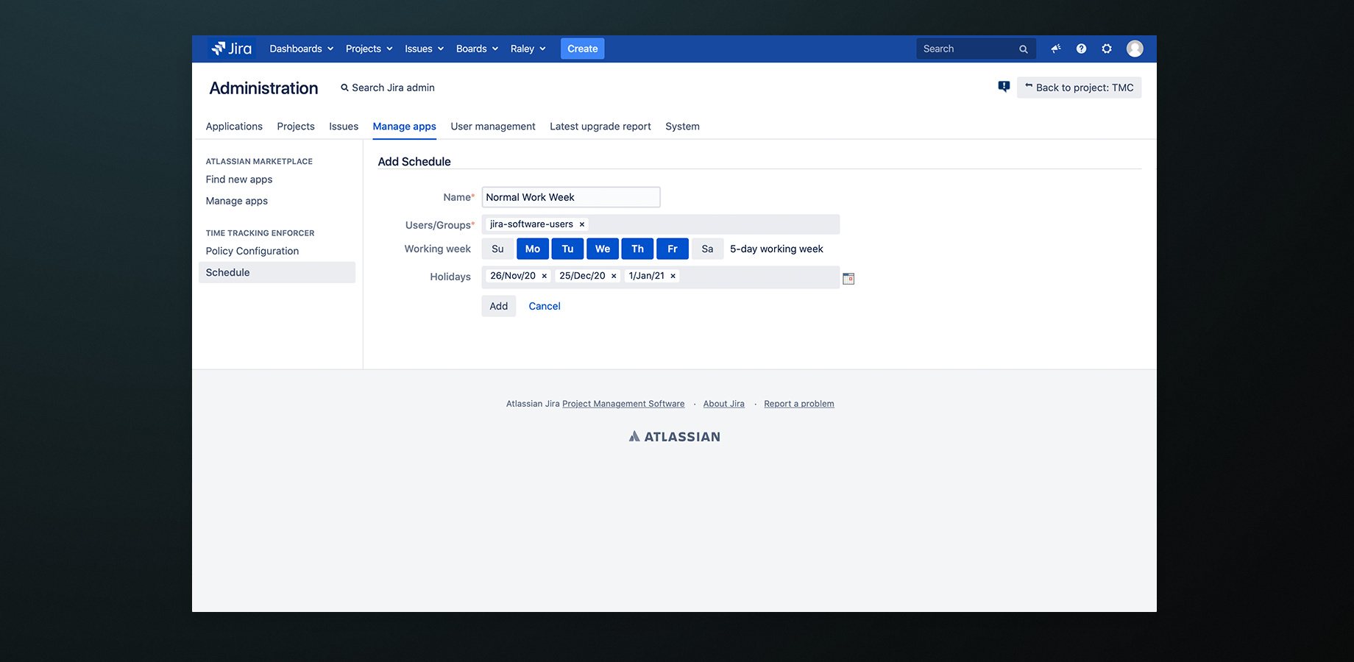Image resolution: width=1354 pixels, height=662 pixels.
Task: Open the help question mark icon
Action: pyautogui.click(x=1081, y=49)
